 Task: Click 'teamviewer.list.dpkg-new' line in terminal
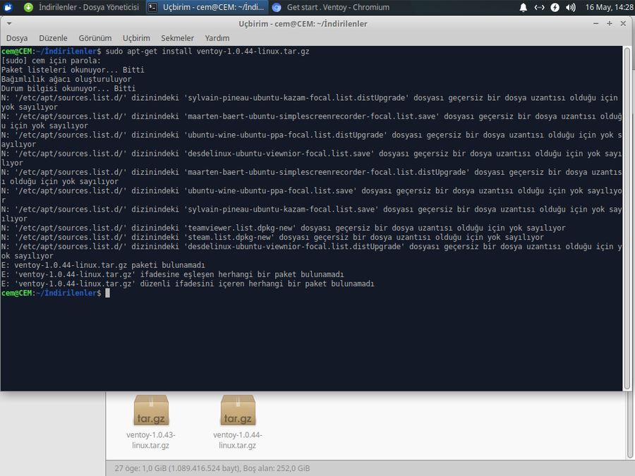point(284,228)
